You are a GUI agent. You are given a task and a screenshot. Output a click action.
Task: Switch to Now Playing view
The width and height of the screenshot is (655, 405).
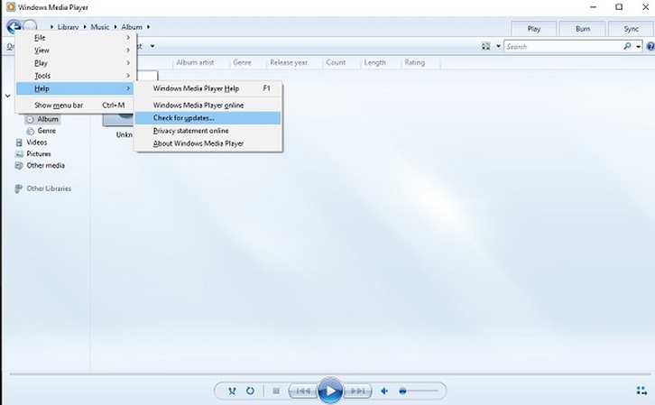coord(641,391)
